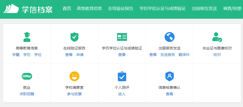Click the 翻译件 link
Screen dimensions: 243x107
[184, 55]
